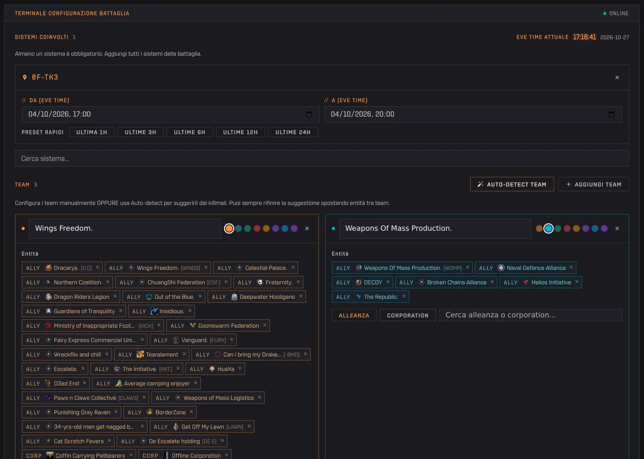
Task: Switch entity search to Corporation
Action: [x=408, y=315]
